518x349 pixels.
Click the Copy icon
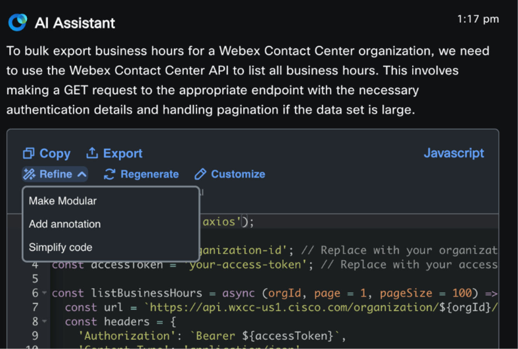29,154
